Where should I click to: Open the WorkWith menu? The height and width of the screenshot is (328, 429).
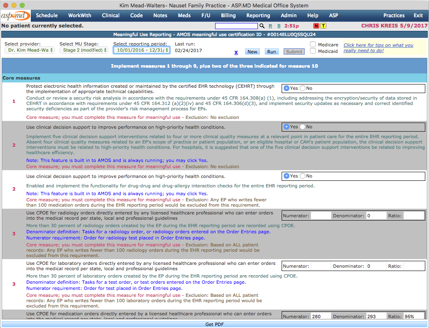(80, 16)
